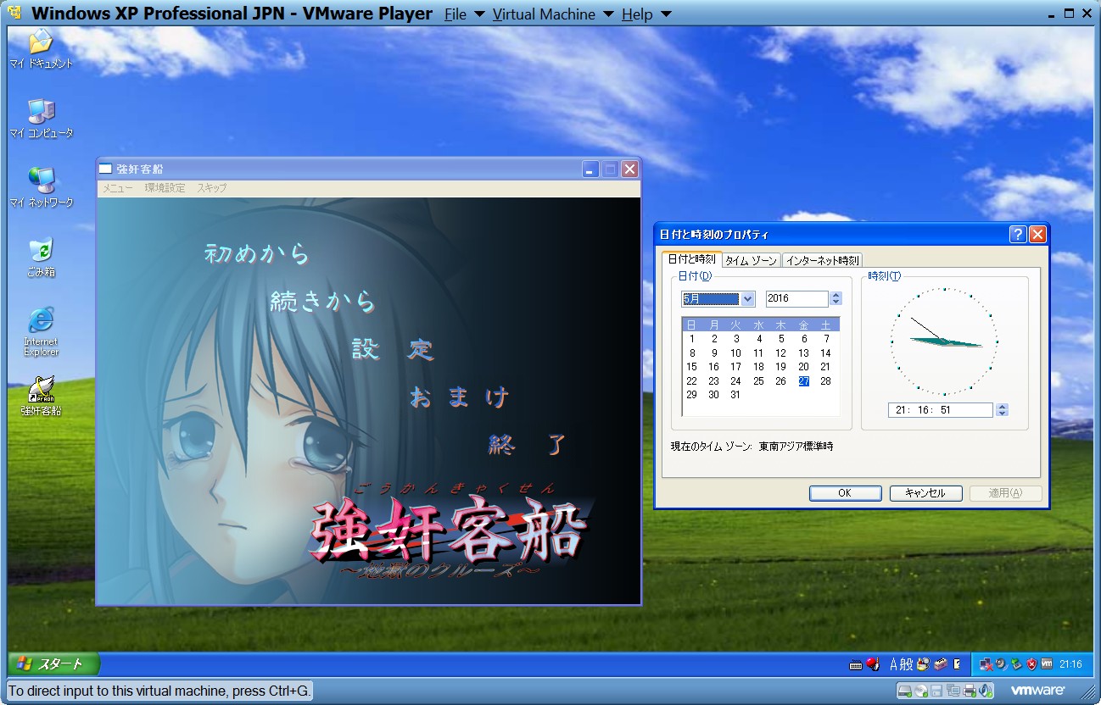Select day 15 in the calendar

click(x=692, y=367)
